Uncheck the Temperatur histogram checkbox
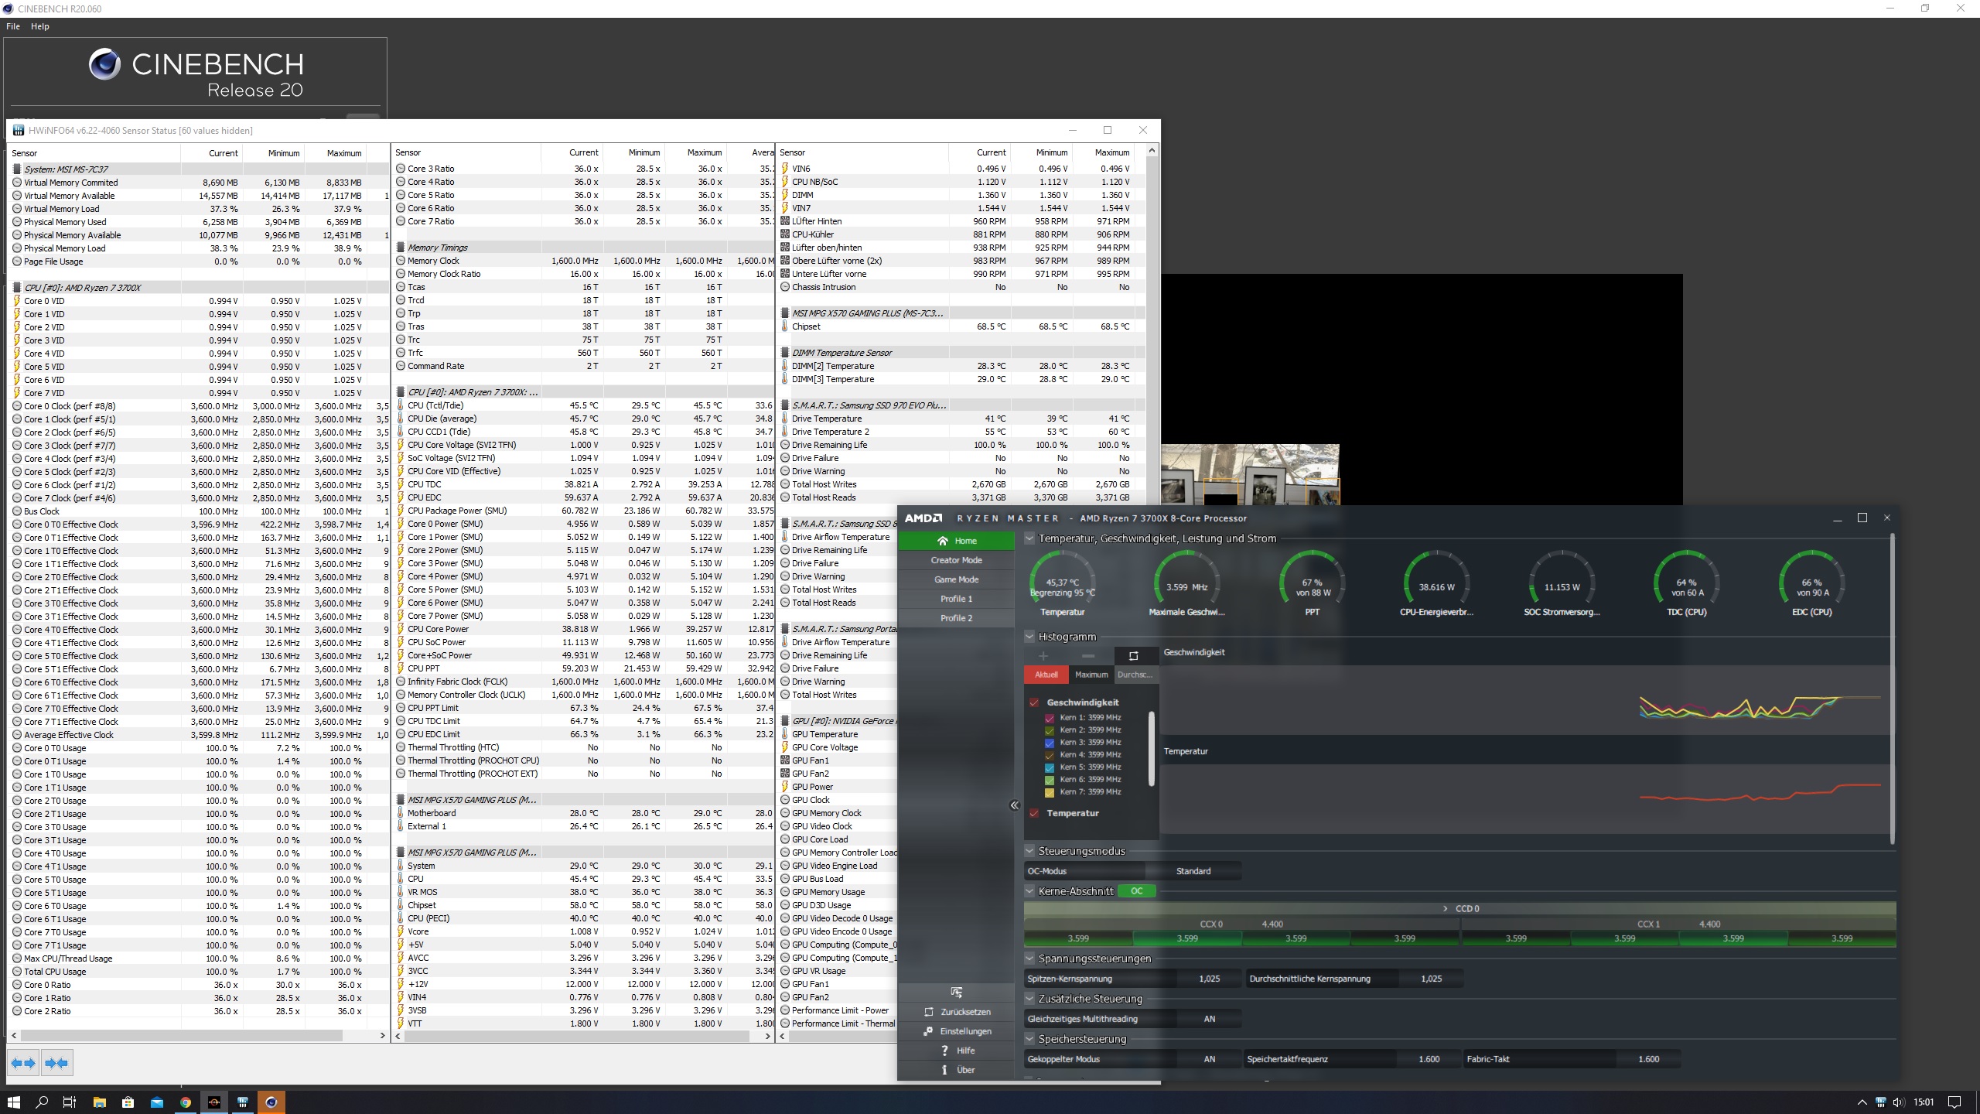 1034,813
